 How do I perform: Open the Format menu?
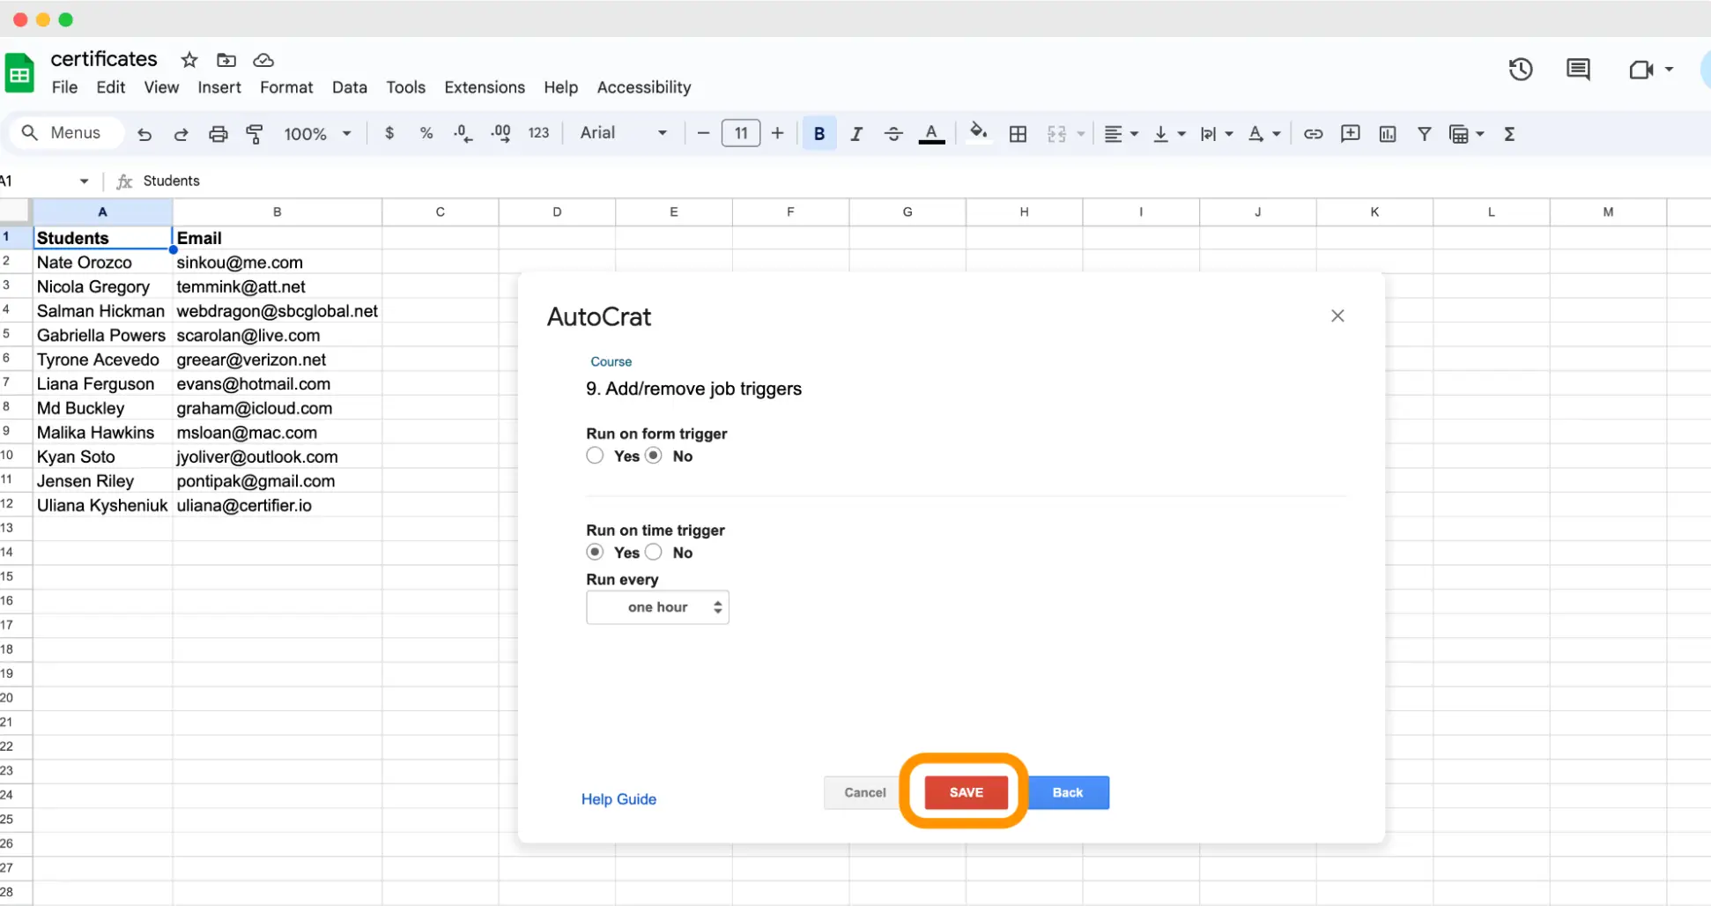286,87
